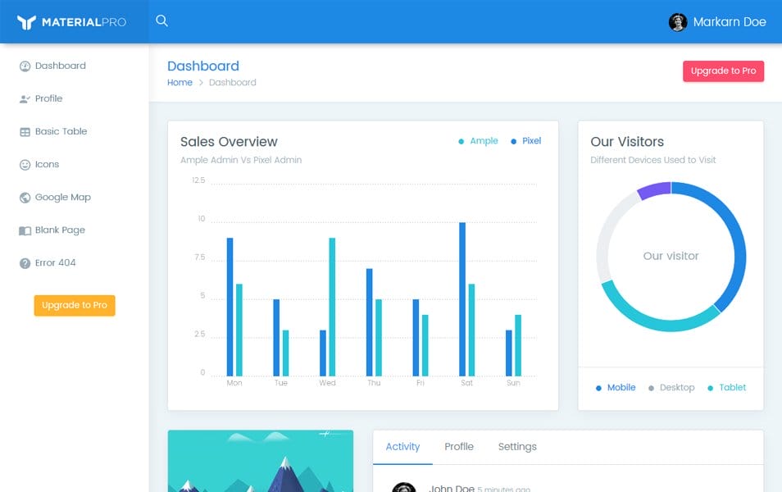Switch to the Profile tab

[x=459, y=446]
